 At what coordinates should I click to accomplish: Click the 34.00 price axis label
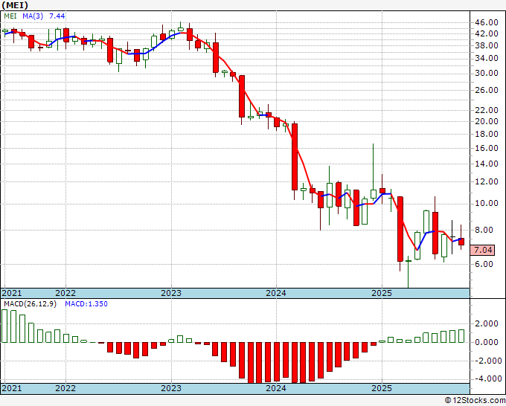click(487, 58)
